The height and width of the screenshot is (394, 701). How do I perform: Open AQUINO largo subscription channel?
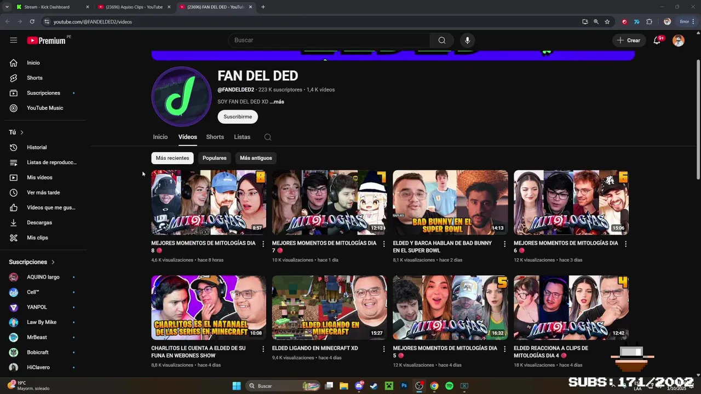tap(43, 277)
